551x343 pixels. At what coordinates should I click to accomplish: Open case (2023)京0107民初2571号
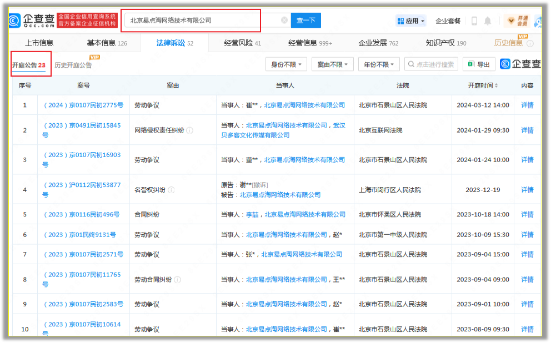pos(83,255)
